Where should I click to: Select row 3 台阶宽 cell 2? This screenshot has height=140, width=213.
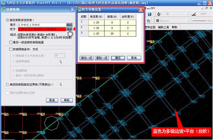(x=128, y=34)
